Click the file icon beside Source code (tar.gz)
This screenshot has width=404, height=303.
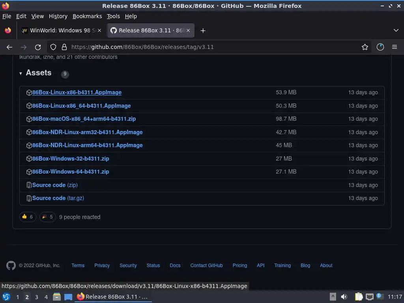(x=29, y=198)
